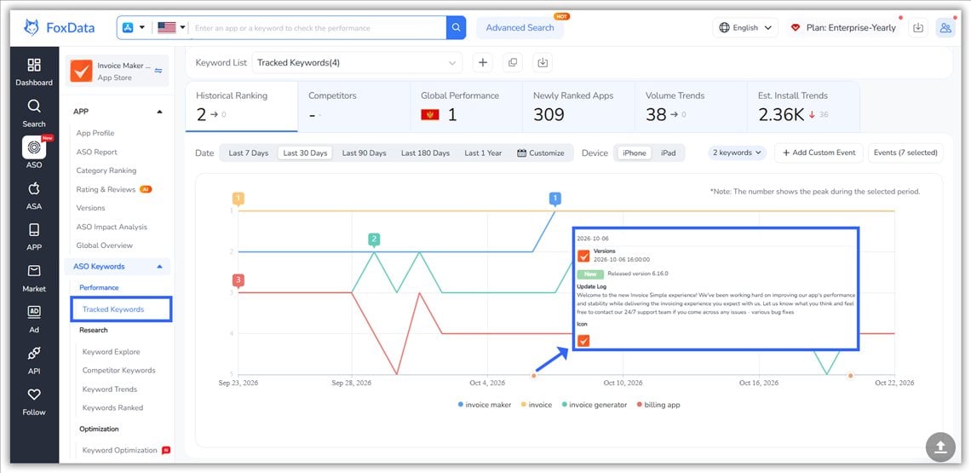Toggle the billing app legend entry
The image size is (971, 473).
(x=658, y=405)
